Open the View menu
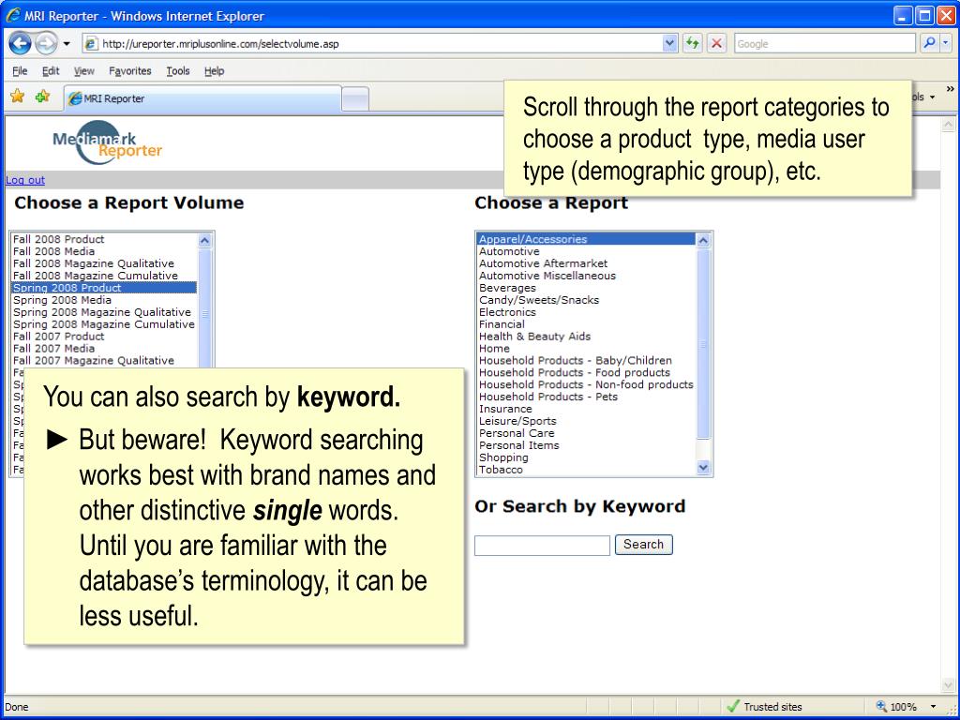Image resolution: width=960 pixels, height=720 pixels. [83, 71]
